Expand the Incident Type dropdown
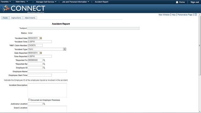This screenshot has height=113, width=201. click(65, 49)
